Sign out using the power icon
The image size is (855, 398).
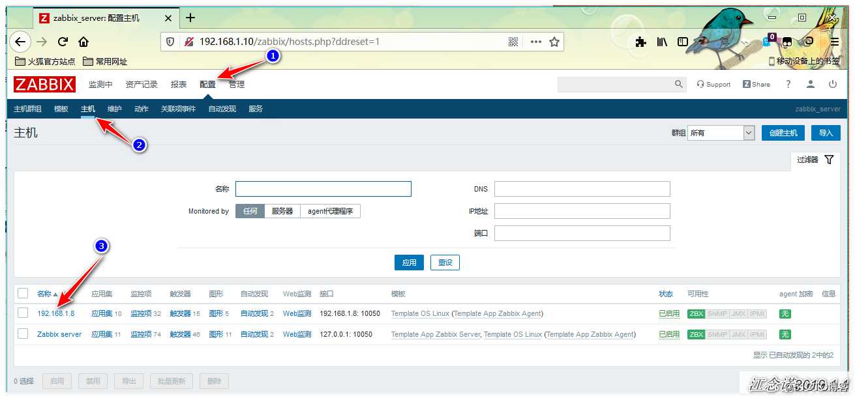(x=832, y=84)
